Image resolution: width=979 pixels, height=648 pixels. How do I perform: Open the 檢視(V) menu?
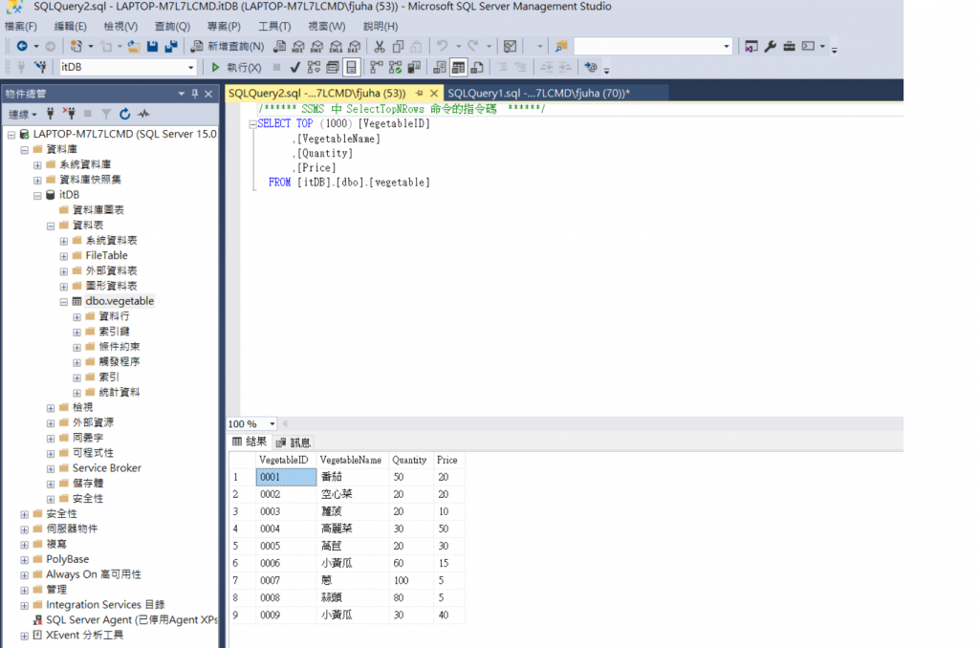click(x=120, y=26)
